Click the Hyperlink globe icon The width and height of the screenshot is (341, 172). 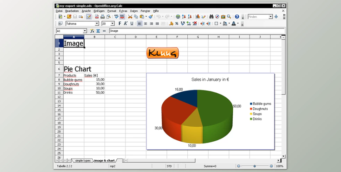178,16
